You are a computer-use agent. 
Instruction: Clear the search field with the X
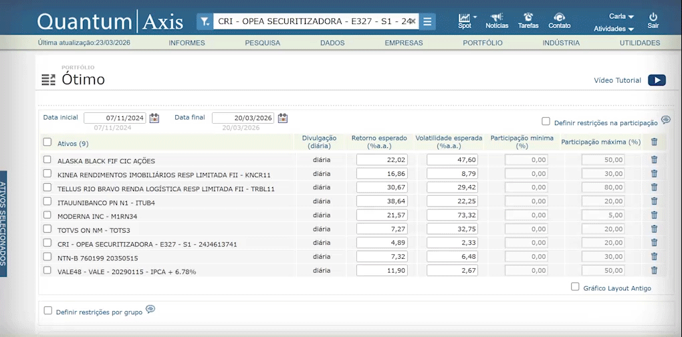point(413,21)
